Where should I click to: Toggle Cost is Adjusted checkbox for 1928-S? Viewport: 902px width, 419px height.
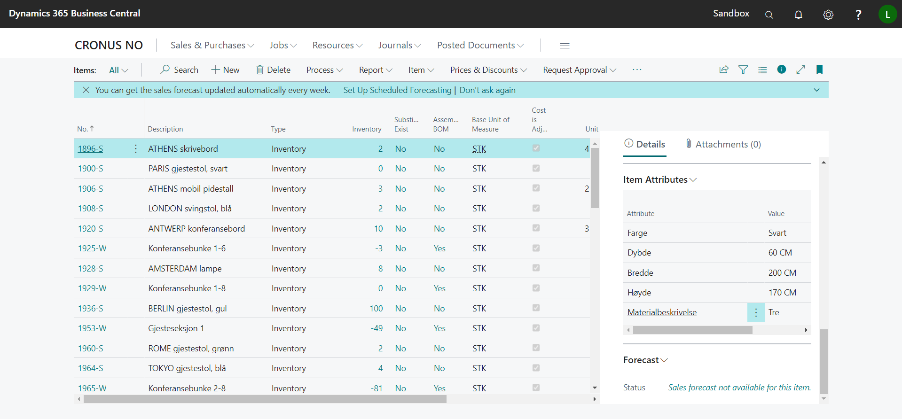536,268
